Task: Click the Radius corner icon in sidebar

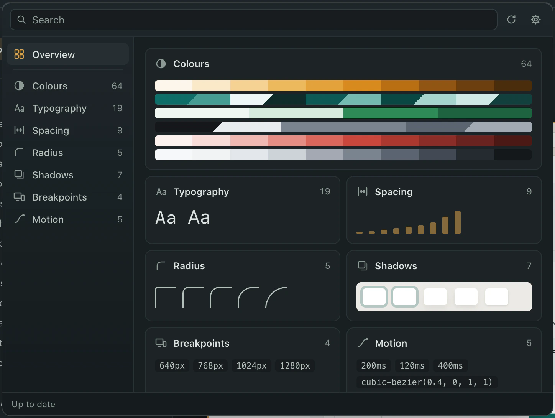Action: [19, 153]
